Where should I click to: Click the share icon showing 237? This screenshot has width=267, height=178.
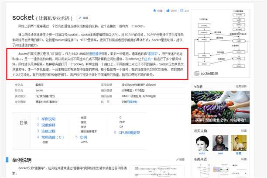pos(181,10)
